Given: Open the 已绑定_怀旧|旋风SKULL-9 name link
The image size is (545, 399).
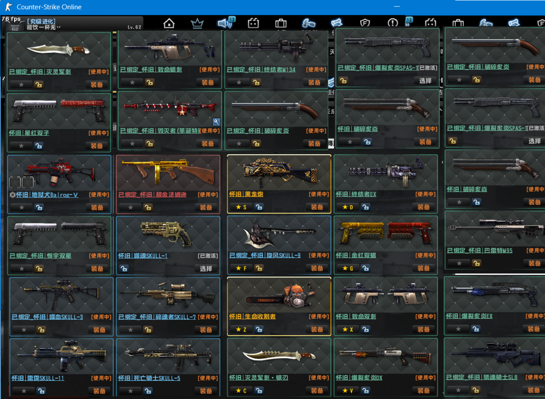Looking at the screenshot, I should coord(265,255).
